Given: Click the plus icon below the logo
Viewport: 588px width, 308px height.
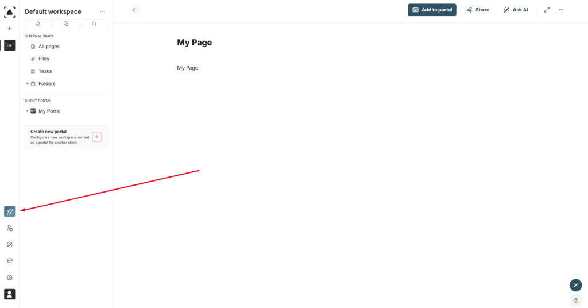Looking at the screenshot, I should (10, 29).
